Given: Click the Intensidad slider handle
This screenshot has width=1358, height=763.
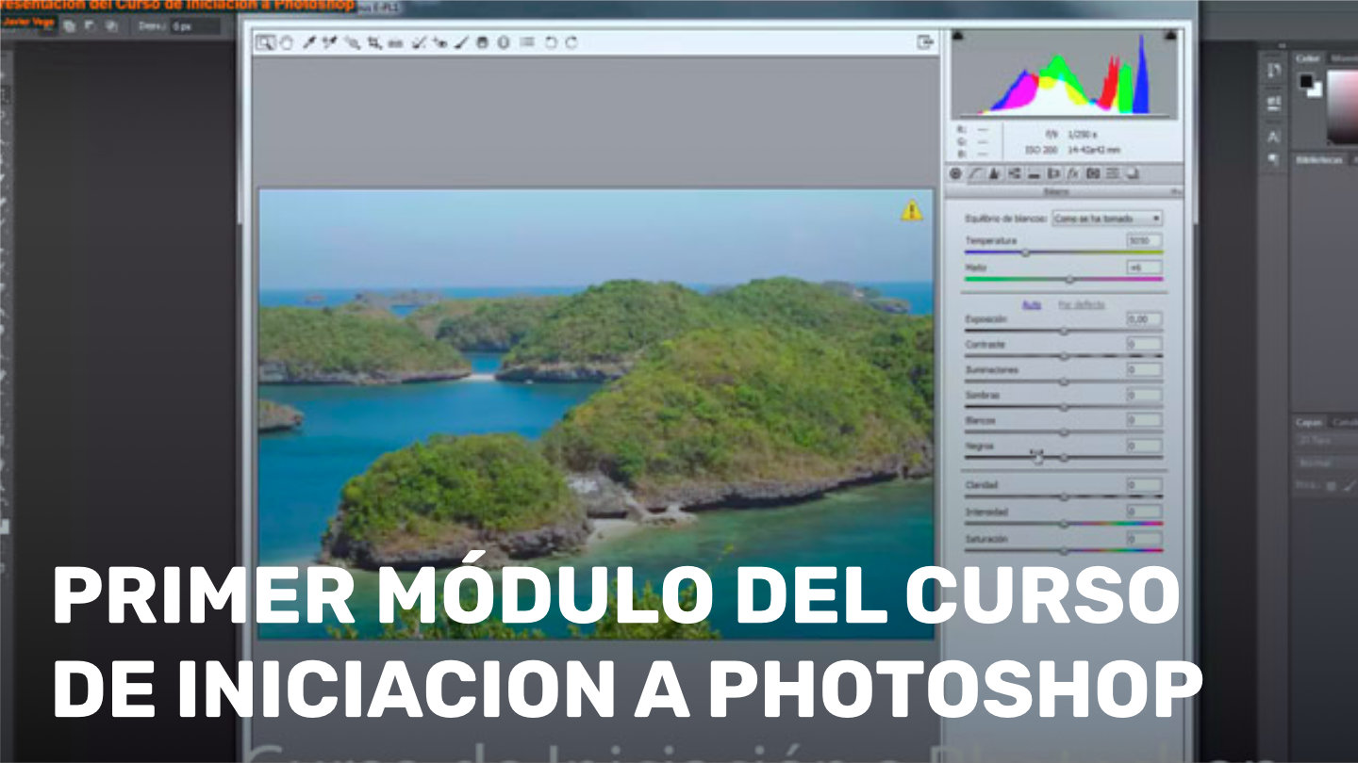Looking at the screenshot, I should pos(1064,524).
